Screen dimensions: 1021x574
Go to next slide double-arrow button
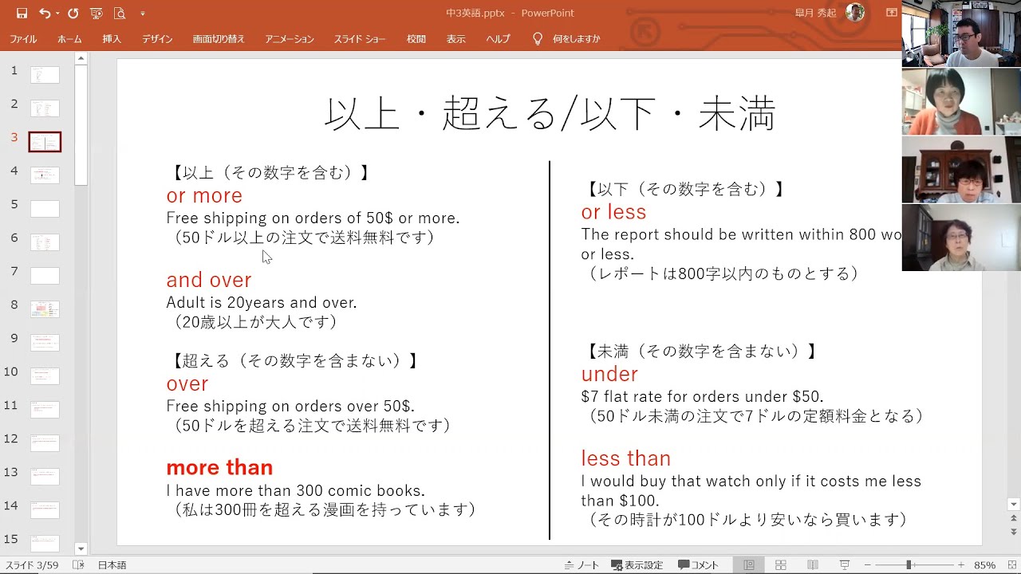coord(1014,532)
